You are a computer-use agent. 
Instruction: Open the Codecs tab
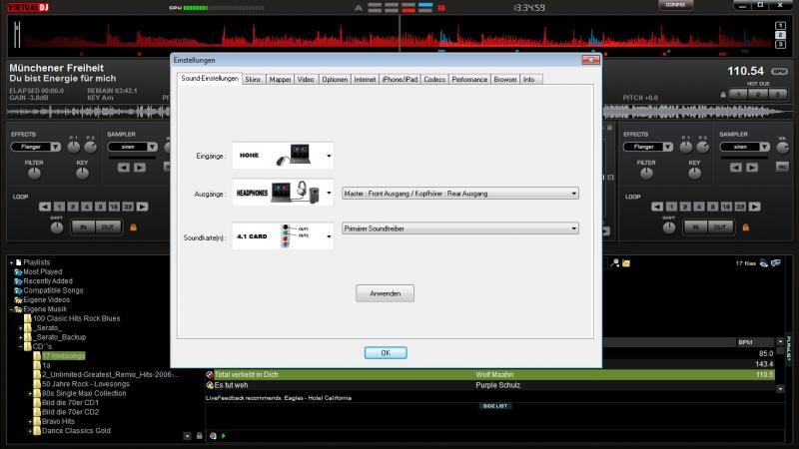coord(434,79)
